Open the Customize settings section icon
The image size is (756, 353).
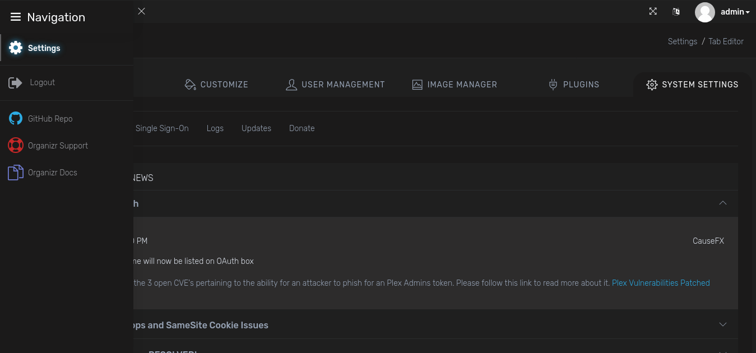(190, 84)
